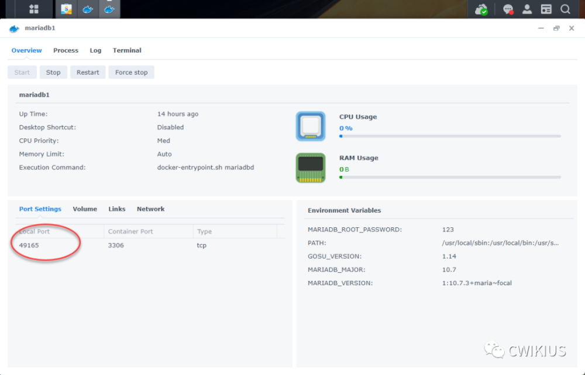The width and height of the screenshot is (585, 375).
Task: Show the Volume settings tab
Action: tap(85, 209)
